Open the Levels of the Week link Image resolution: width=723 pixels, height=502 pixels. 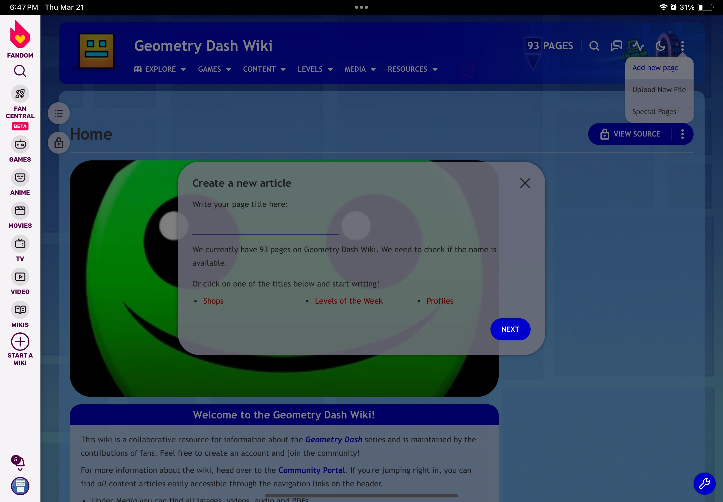348,301
